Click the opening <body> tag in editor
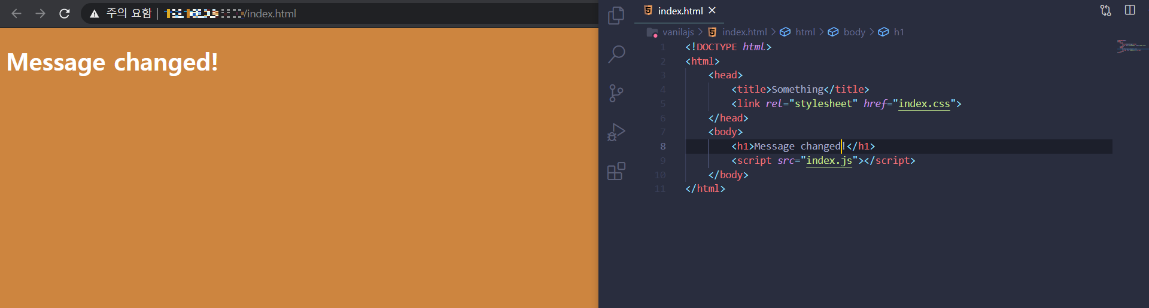 pyautogui.click(x=725, y=132)
